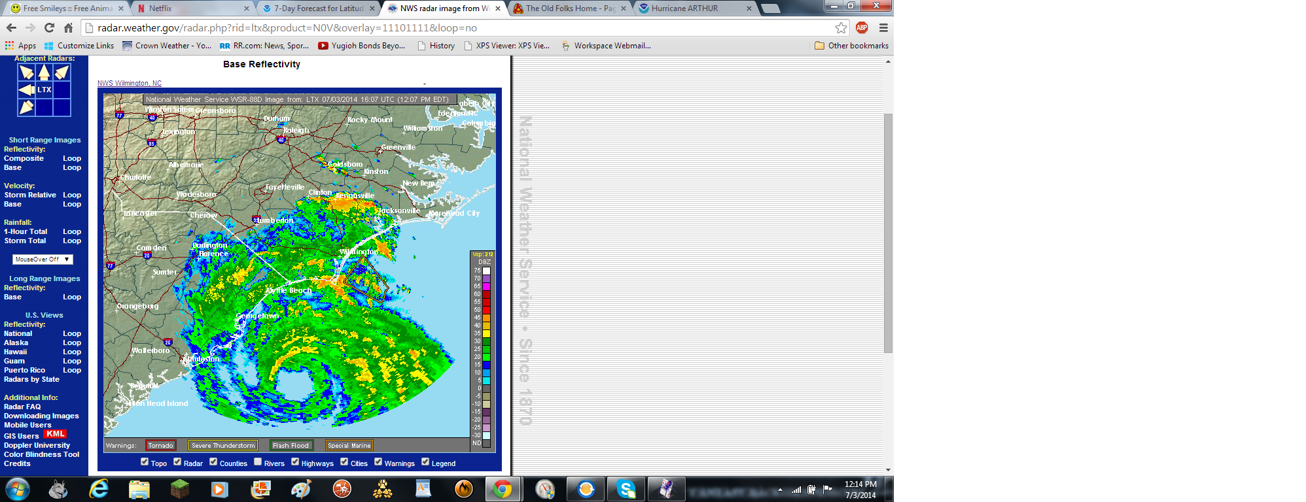Uncheck the Topo overlay checkbox
The width and height of the screenshot is (1306, 502).
coord(145,462)
